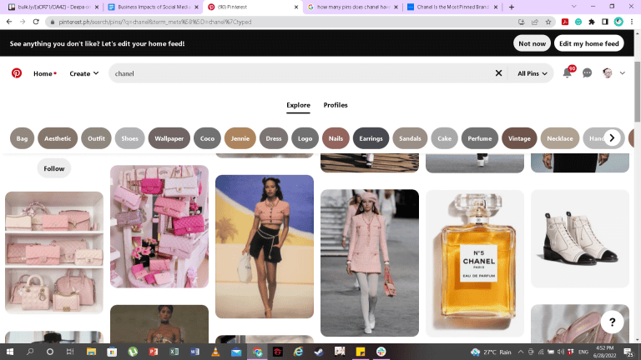Image resolution: width=641 pixels, height=360 pixels.
Task: Clear the search field with the X icon
Action: click(499, 73)
